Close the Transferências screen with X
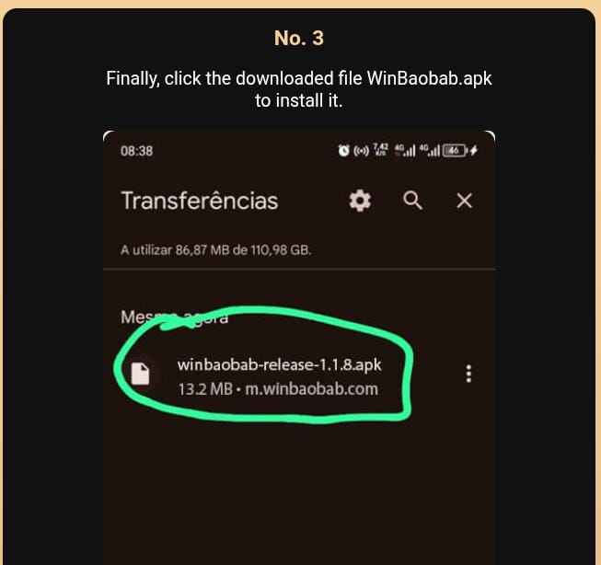 [x=464, y=200]
